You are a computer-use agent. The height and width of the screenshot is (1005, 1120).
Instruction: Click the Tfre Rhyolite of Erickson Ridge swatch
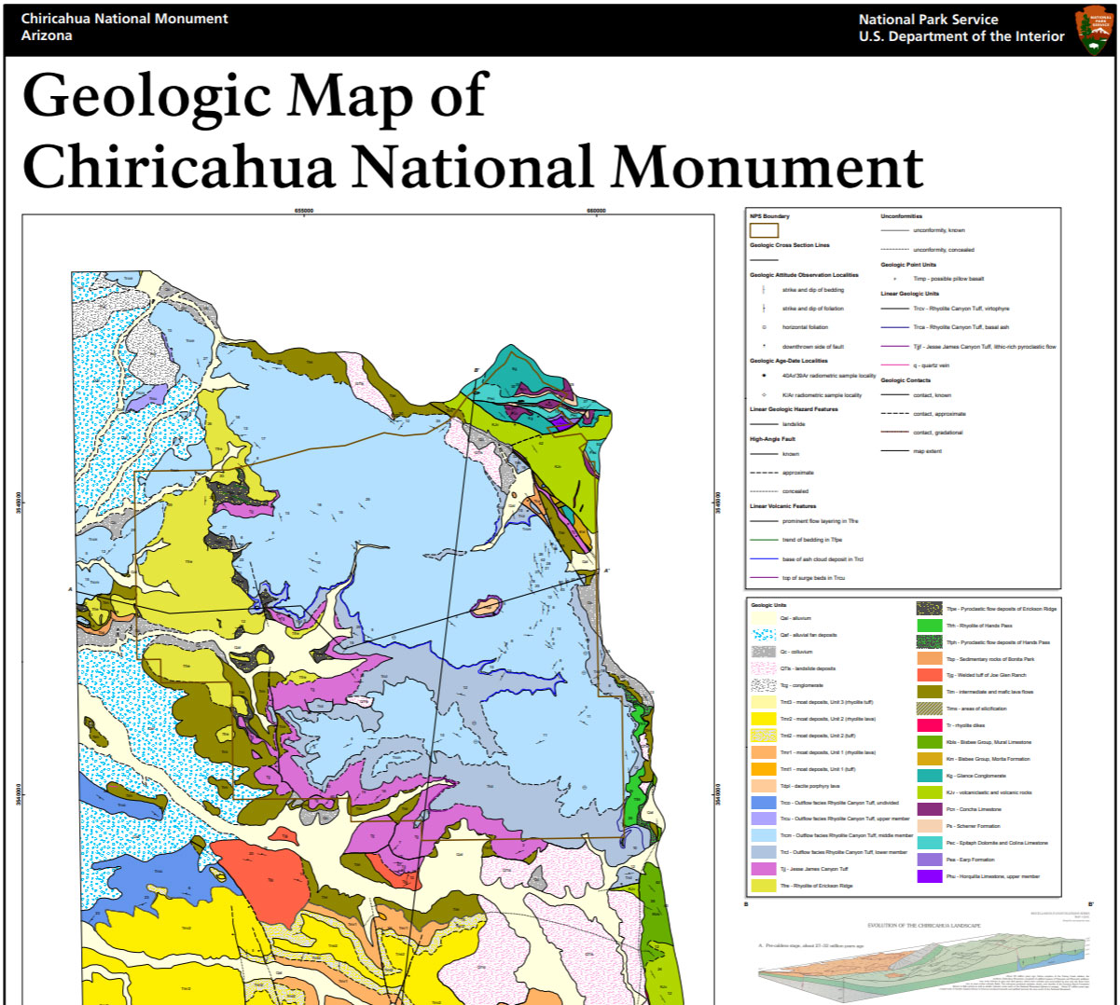pos(764,886)
